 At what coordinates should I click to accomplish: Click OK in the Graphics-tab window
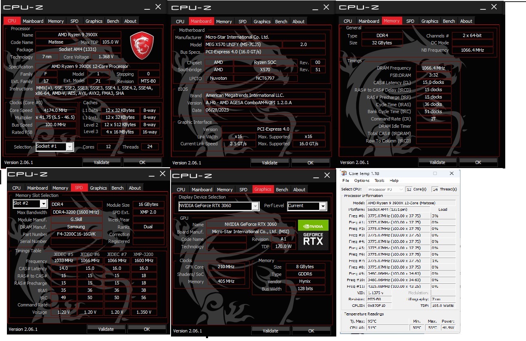311,330
